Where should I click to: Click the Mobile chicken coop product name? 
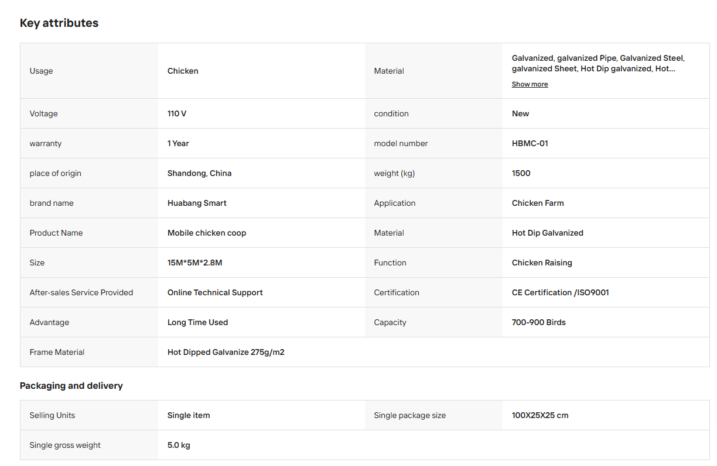[x=207, y=233]
